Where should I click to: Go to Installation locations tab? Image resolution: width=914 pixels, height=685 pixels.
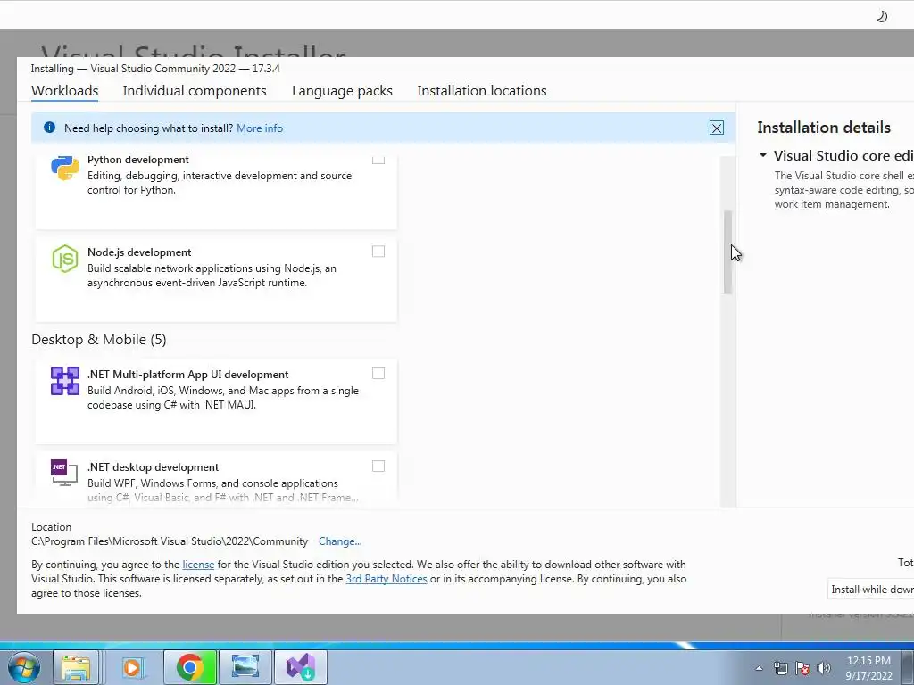482,91
